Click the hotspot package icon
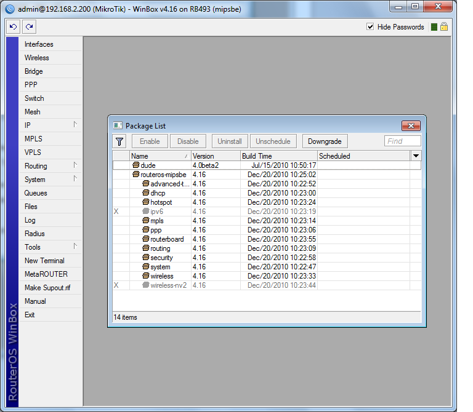This screenshot has width=473, height=412. coord(146,202)
